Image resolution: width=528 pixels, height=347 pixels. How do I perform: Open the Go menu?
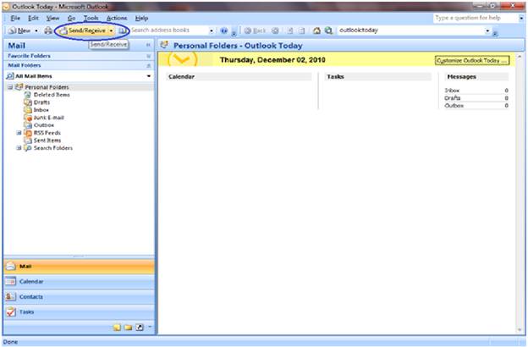click(x=71, y=18)
